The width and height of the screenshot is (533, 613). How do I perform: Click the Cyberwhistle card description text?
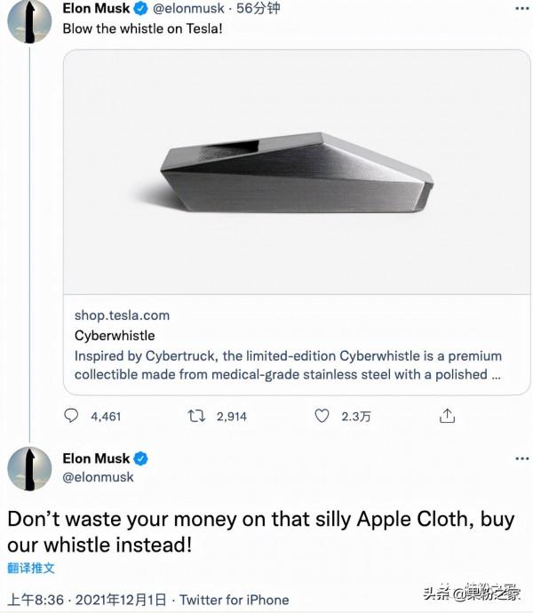[288, 365]
